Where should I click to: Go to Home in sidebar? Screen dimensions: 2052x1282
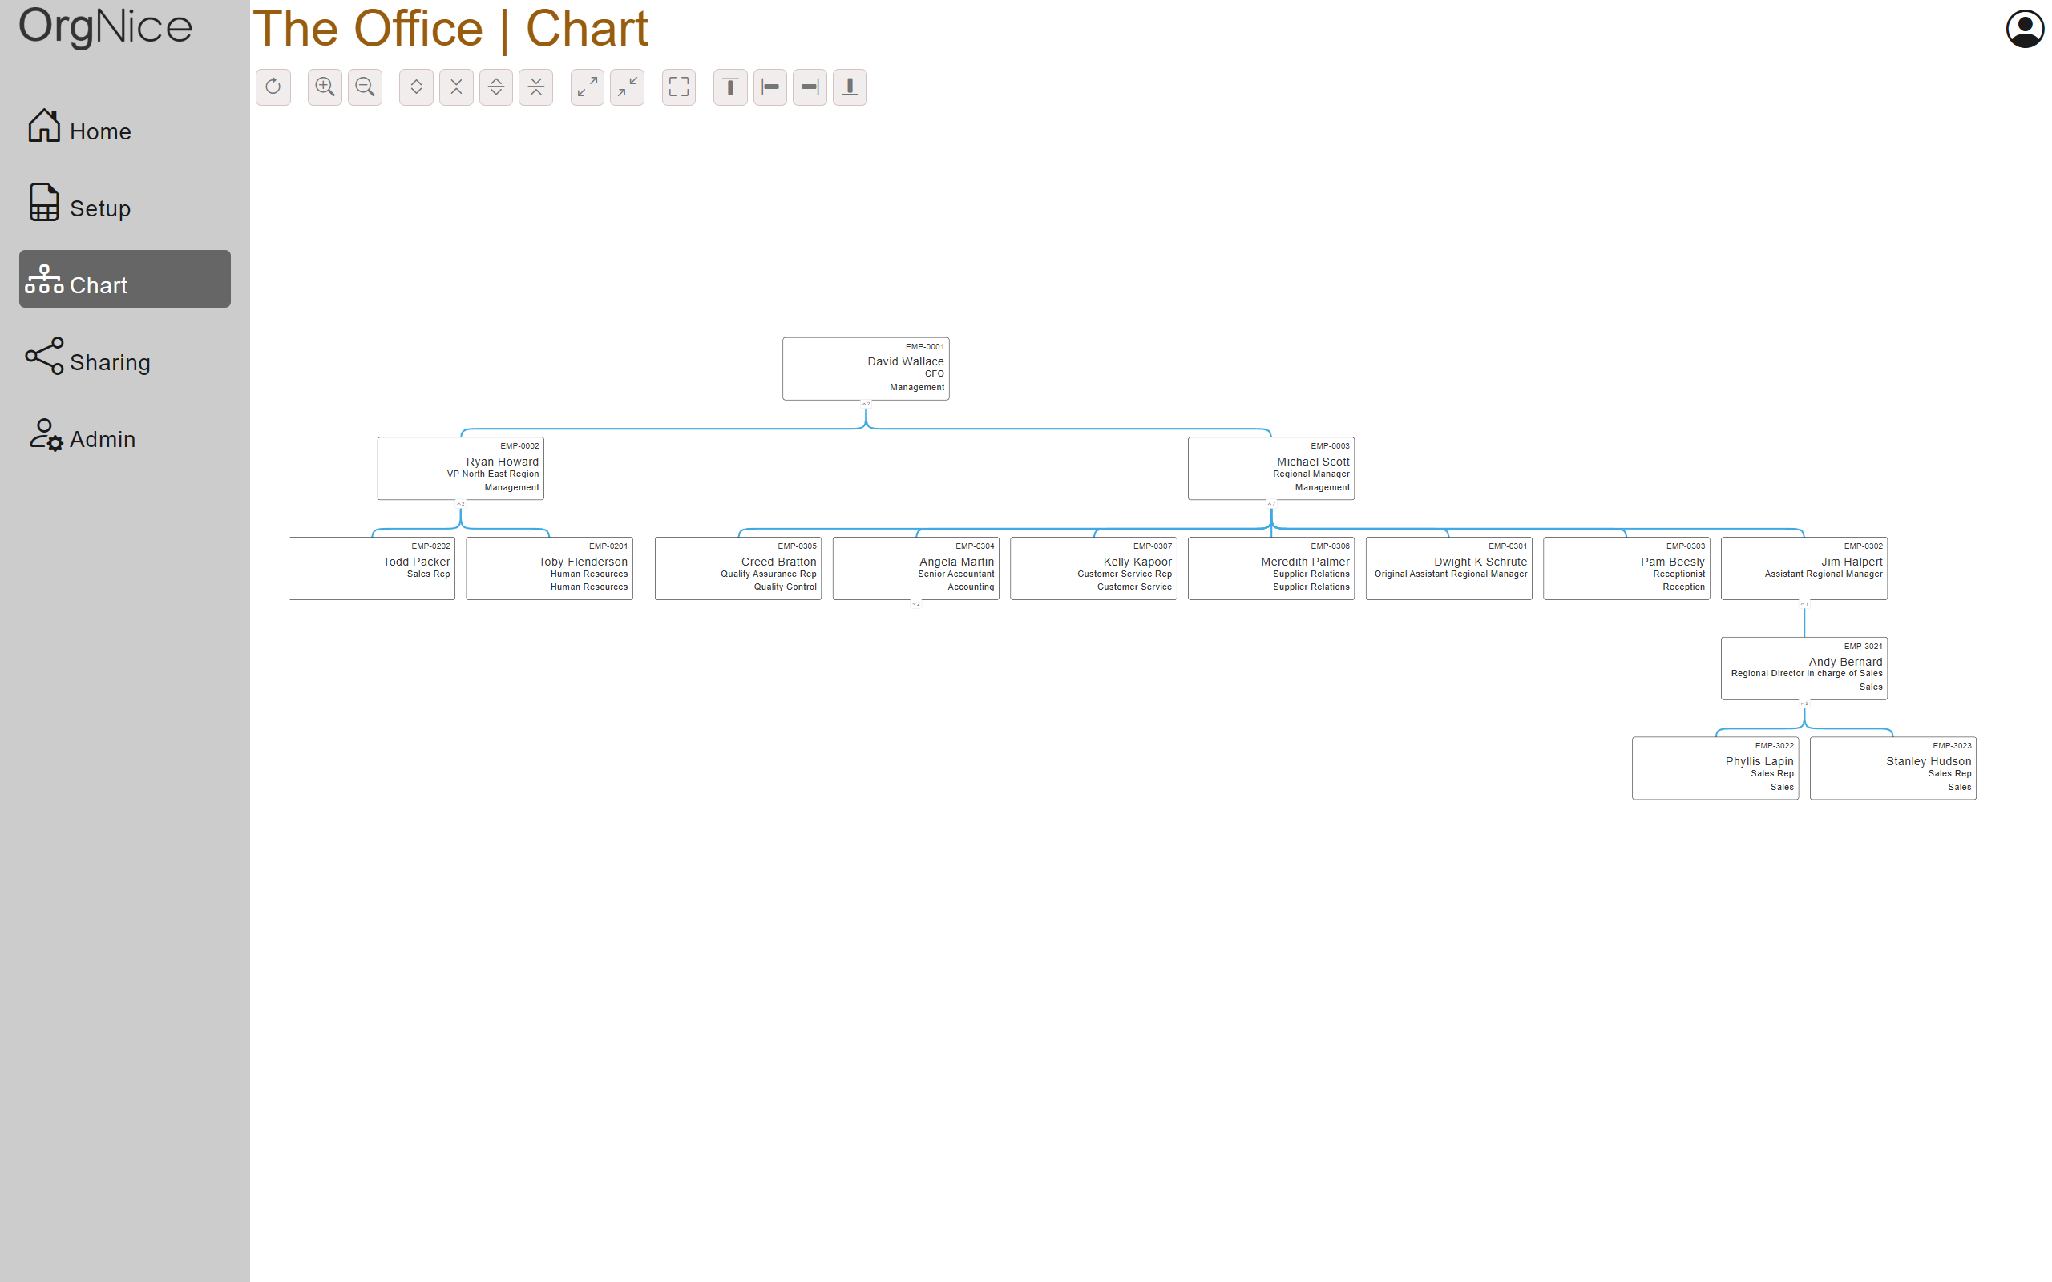tap(125, 126)
